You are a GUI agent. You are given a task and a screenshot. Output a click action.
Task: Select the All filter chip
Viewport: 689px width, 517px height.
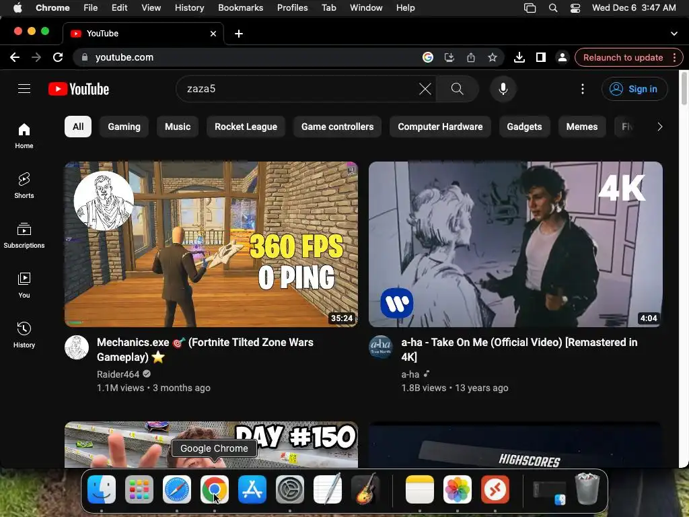[78, 127]
